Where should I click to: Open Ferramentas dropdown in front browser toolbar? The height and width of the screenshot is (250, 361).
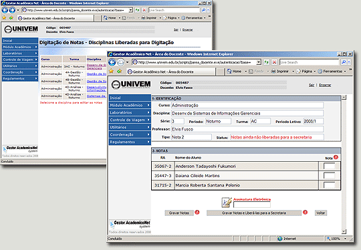pos(345,72)
